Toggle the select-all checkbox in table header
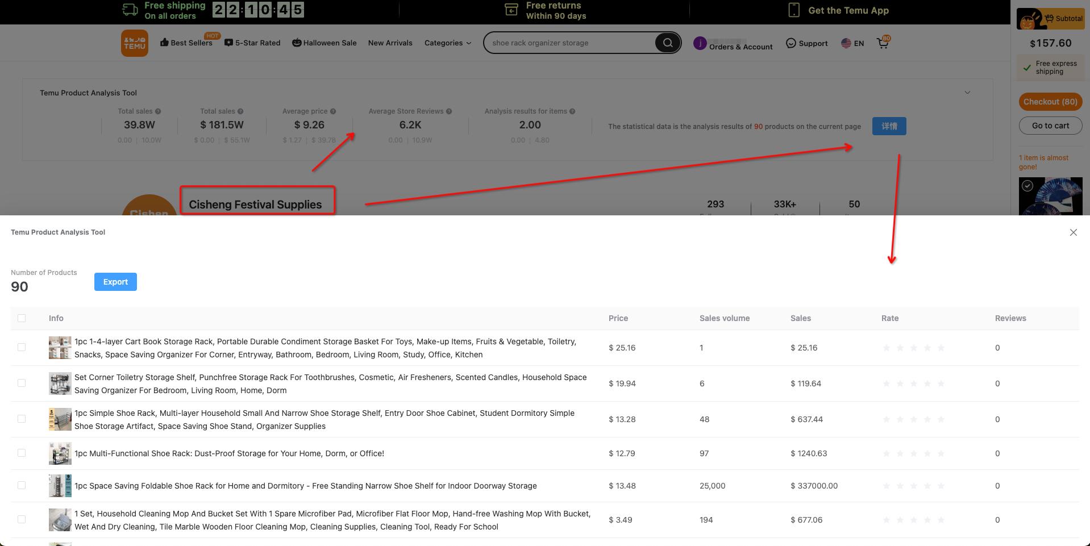This screenshot has height=546, width=1090. (x=22, y=318)
